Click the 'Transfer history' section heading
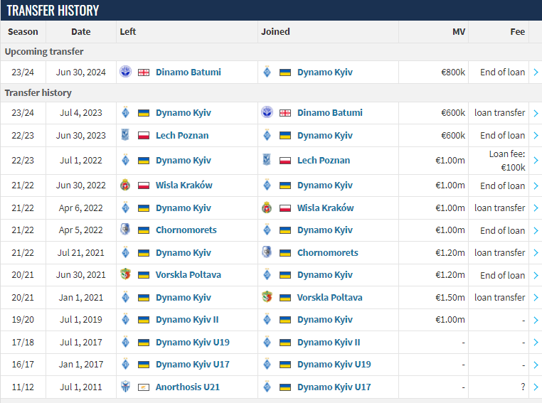542x403 pixels. [x=38, y=92]
